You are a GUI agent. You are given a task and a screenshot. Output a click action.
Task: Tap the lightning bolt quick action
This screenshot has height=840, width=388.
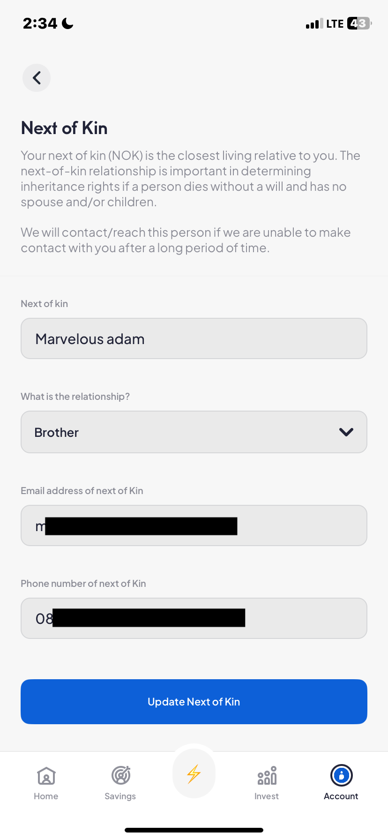[x=194, y=774]
